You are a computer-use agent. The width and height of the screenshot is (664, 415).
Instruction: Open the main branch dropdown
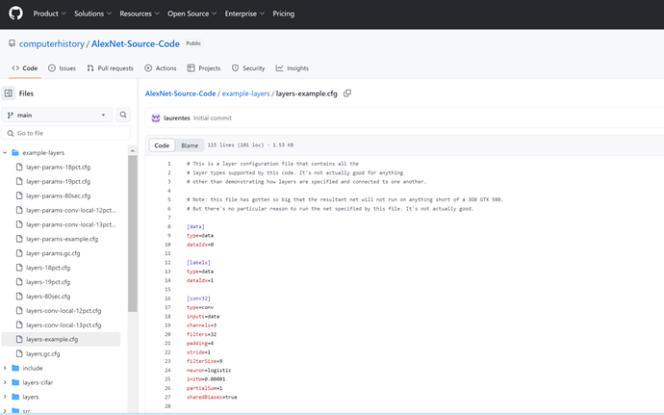[x=57, y=115]
